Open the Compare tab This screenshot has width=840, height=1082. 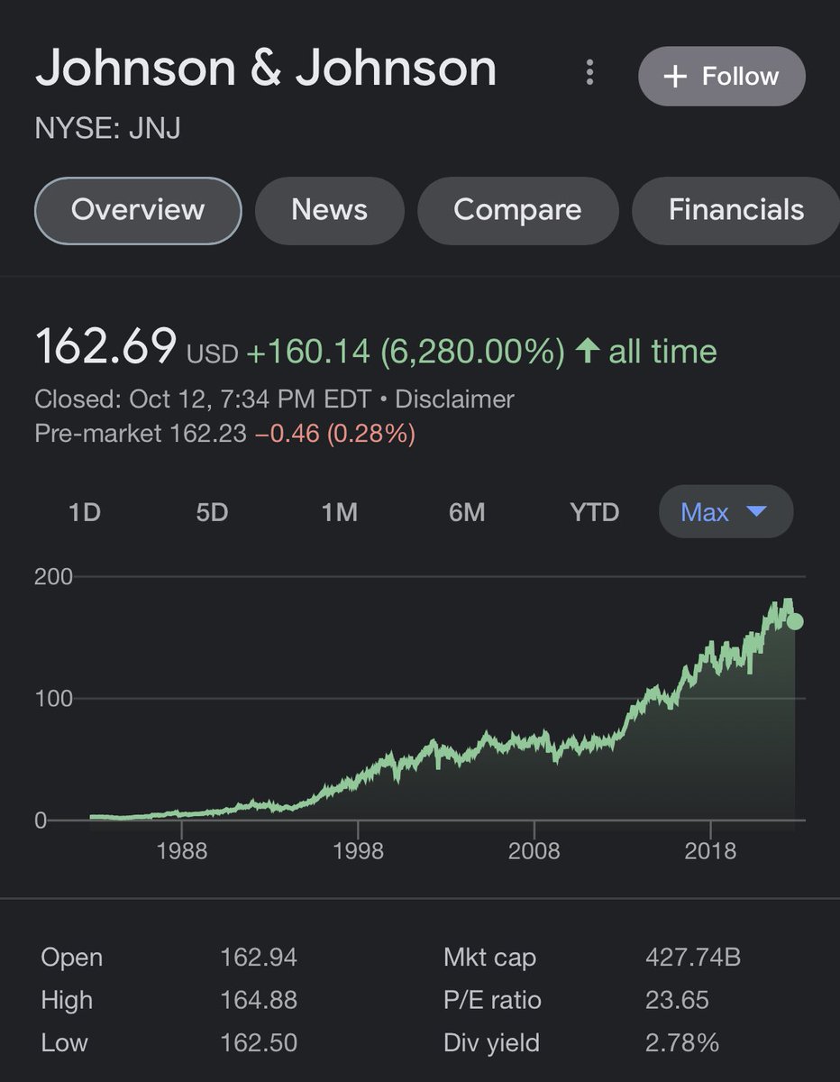518,210
